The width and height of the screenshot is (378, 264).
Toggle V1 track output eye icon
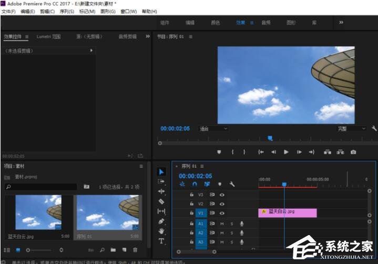click(222, 214)
